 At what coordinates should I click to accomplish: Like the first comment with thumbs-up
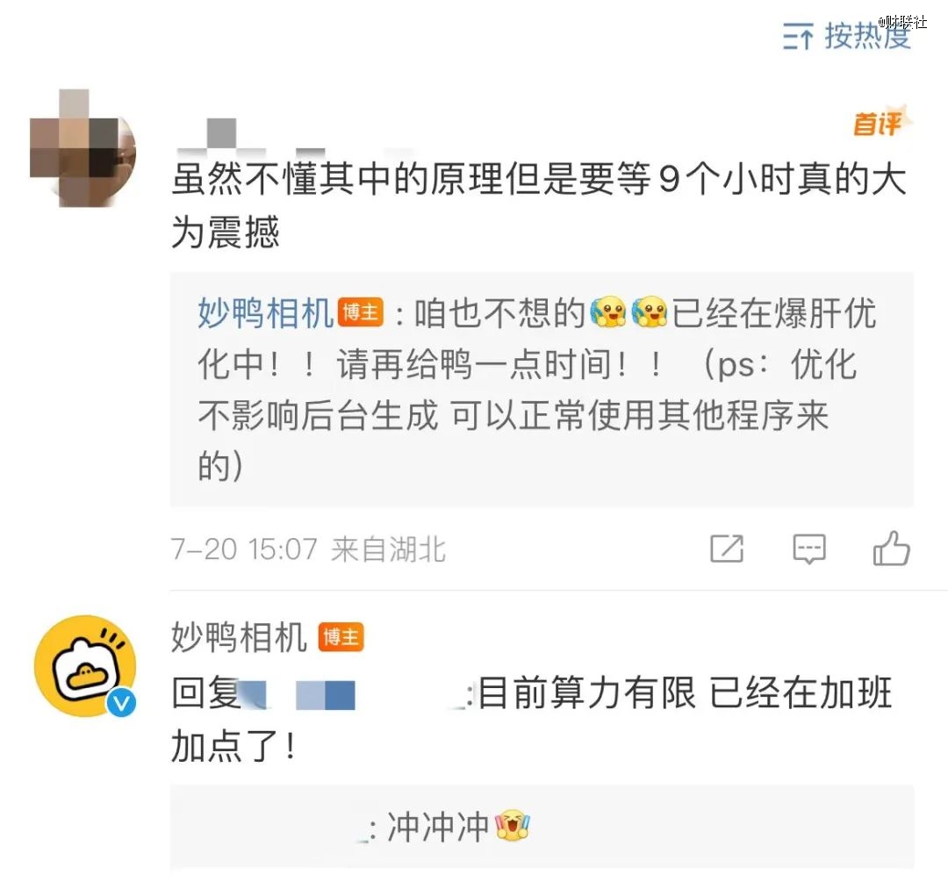(891, 548)
